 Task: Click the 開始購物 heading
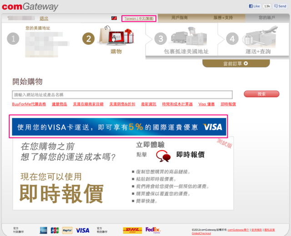[x=27, y=82]
